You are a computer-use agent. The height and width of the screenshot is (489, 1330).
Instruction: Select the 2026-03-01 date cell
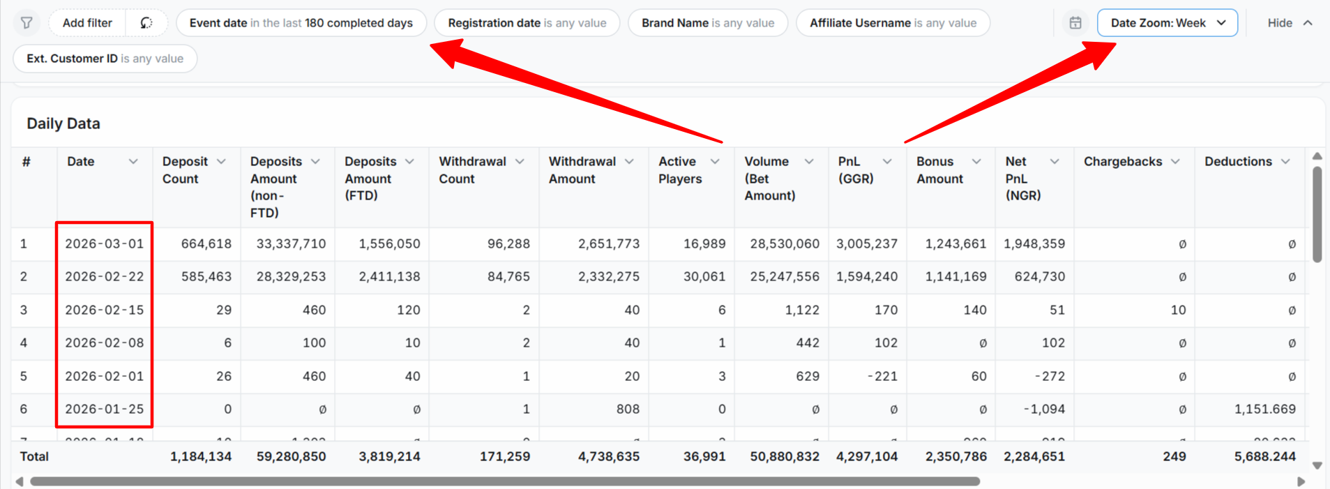(104, 244)
